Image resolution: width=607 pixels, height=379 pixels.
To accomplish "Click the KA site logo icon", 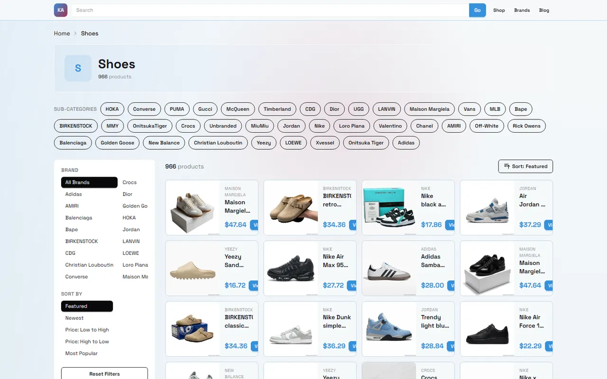I will tap(61, 10).
